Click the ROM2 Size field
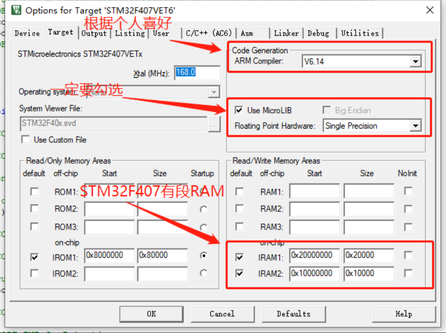The height and width of the screenshot is (333, 446). coord(163,209)
